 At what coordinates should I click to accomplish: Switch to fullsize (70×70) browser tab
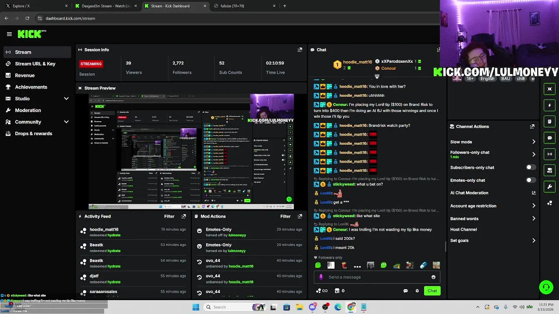coord(245,6)
